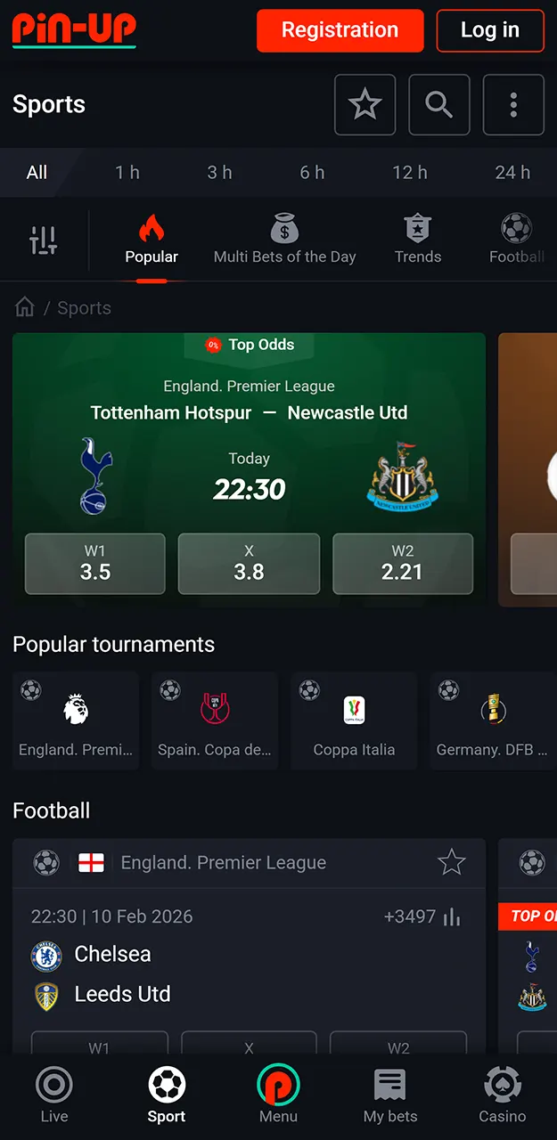
Task: Toggle favorite star for England Premier League match
Action: [452, 862]
